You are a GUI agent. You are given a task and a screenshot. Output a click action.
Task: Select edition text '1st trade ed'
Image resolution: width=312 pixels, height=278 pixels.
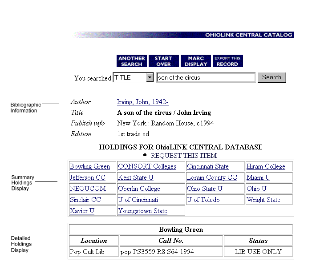[x=133, y=134]
